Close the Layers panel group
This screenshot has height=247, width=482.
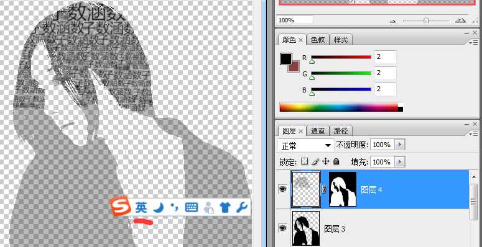(x=476, y=123)
